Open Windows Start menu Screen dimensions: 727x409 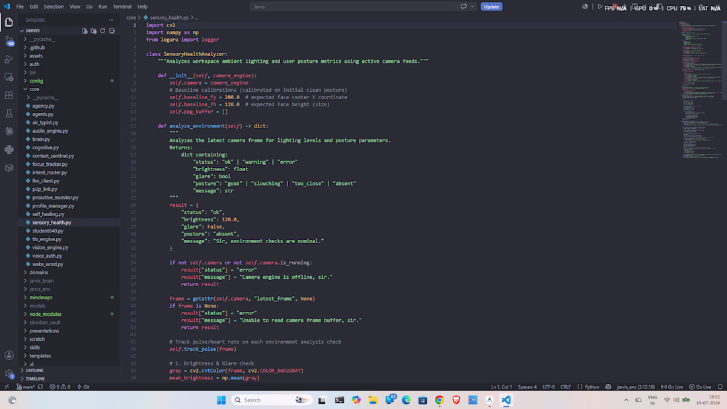(x=221, y=400)
